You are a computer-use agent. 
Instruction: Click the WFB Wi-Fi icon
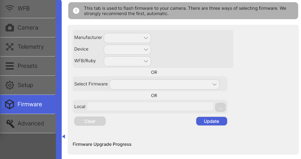pos(10,8)
